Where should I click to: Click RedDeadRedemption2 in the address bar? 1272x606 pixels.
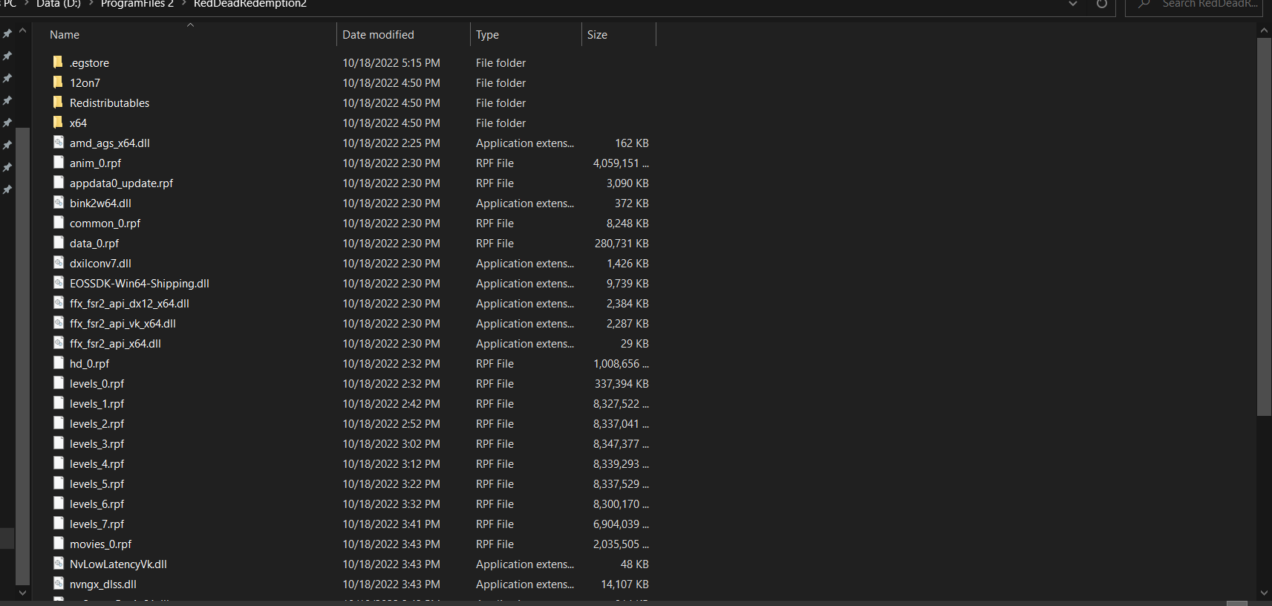[x=250, y=4]
